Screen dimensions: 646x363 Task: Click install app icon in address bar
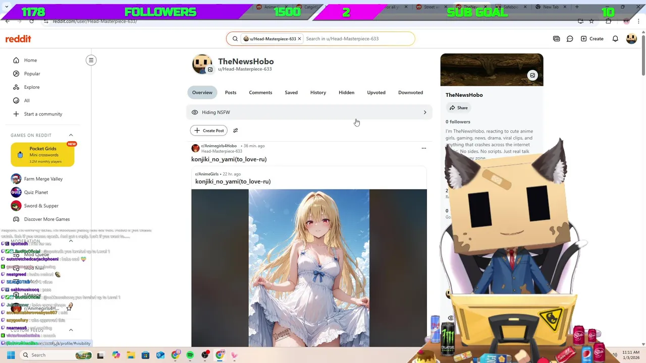pos(580,21)
